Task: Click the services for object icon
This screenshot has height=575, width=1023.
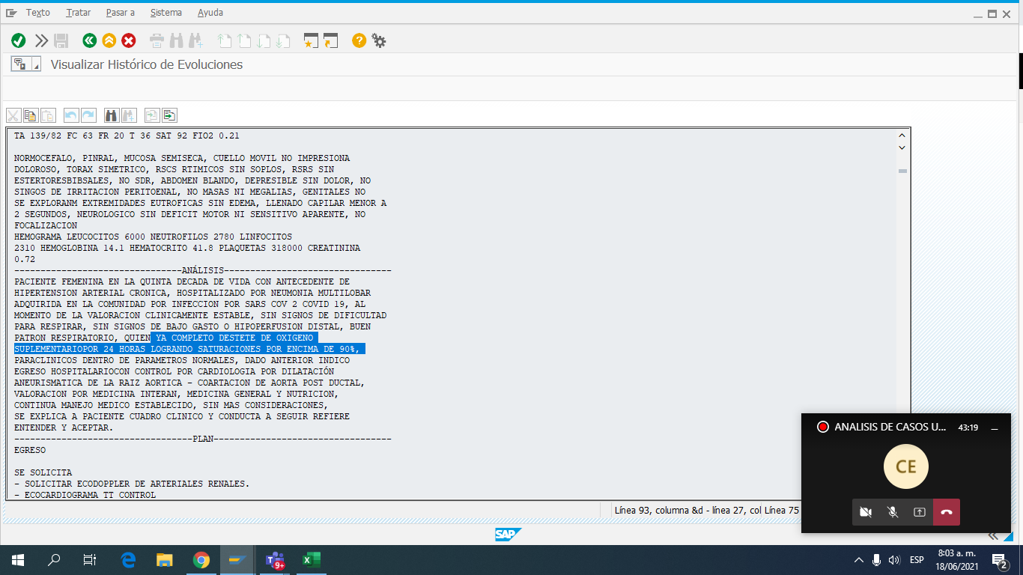Action: 20,64
